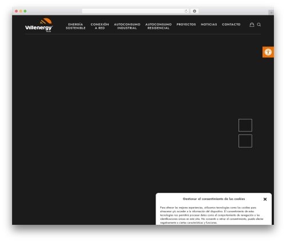Click the browser download/extension icon
Image resolution: width=286 pixels, height=242 pixels.
194,11
